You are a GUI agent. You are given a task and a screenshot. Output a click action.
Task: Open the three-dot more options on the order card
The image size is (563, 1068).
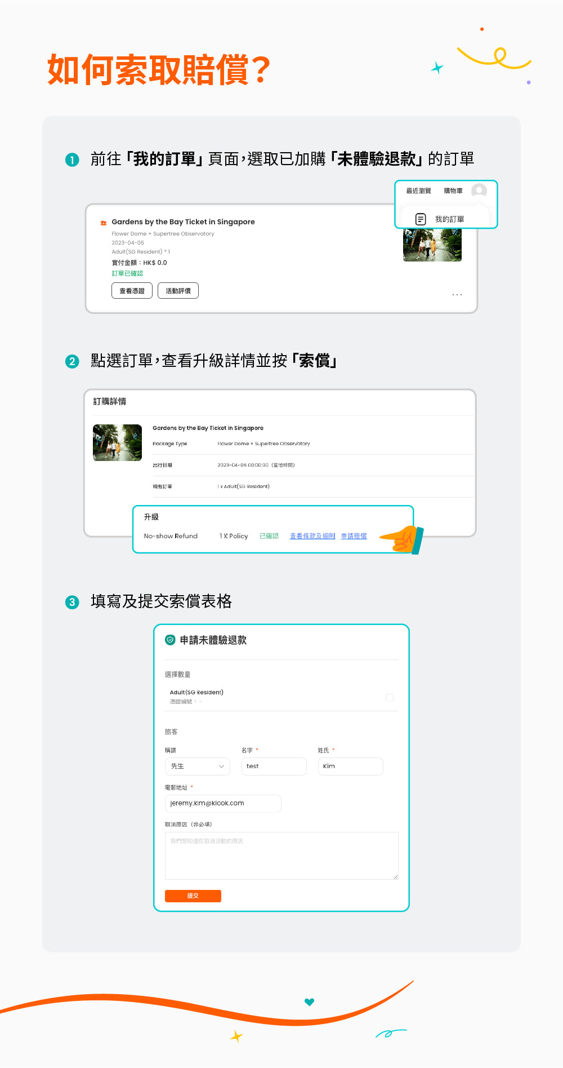457,295
